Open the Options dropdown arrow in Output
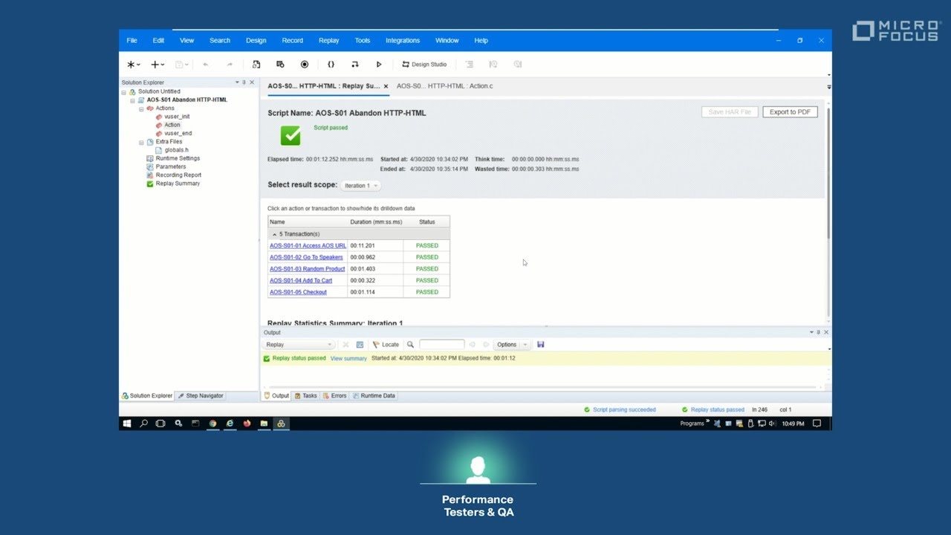 pyautogui.click(x=525, y=345)
